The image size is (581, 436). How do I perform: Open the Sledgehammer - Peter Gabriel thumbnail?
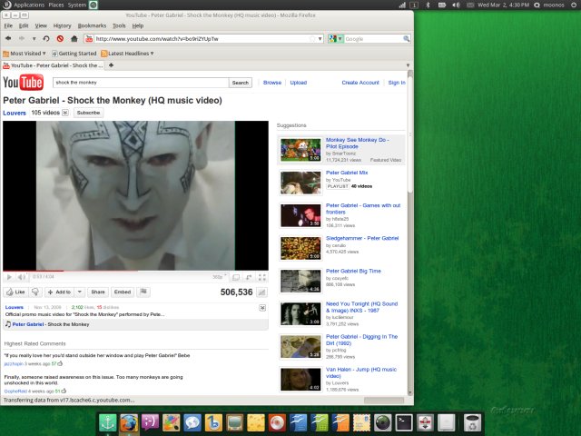click(x=300, y=248)
